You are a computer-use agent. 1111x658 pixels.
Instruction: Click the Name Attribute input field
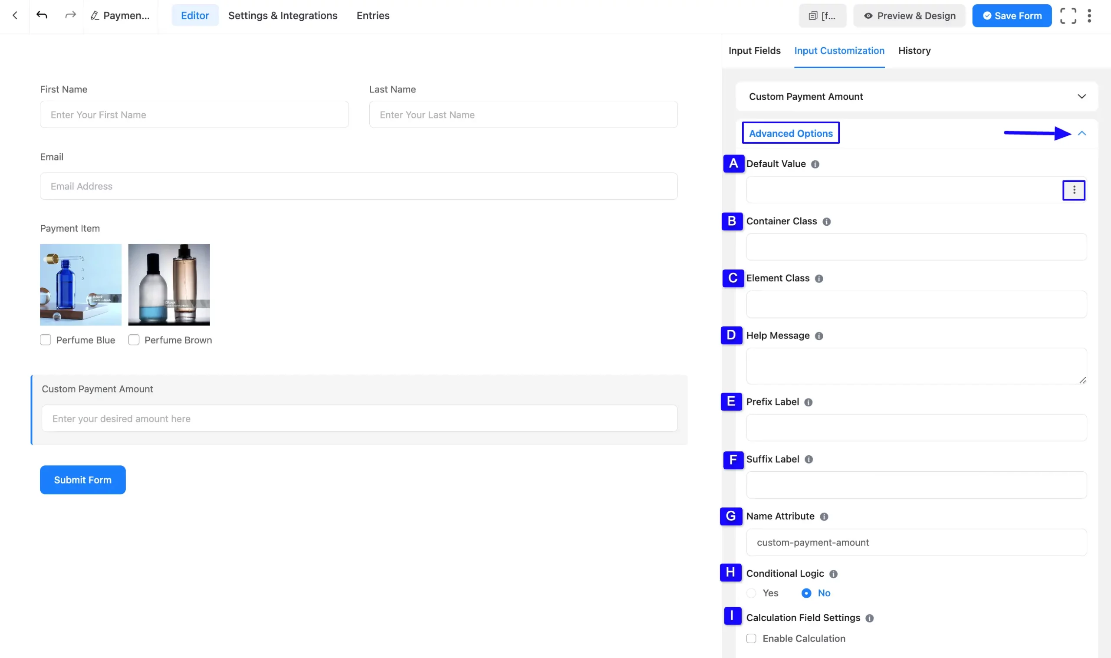[916, 542]
